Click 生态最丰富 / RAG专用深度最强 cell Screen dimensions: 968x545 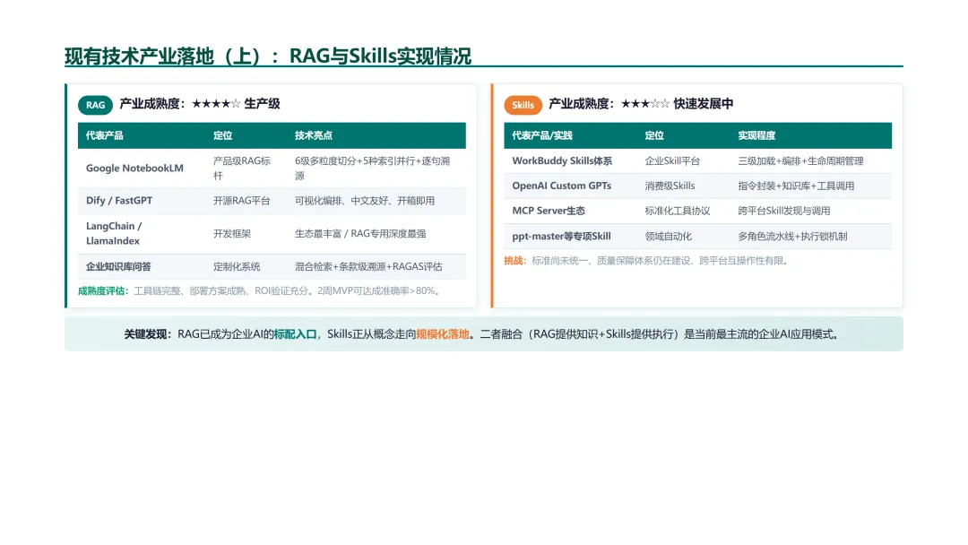point(360,233)
